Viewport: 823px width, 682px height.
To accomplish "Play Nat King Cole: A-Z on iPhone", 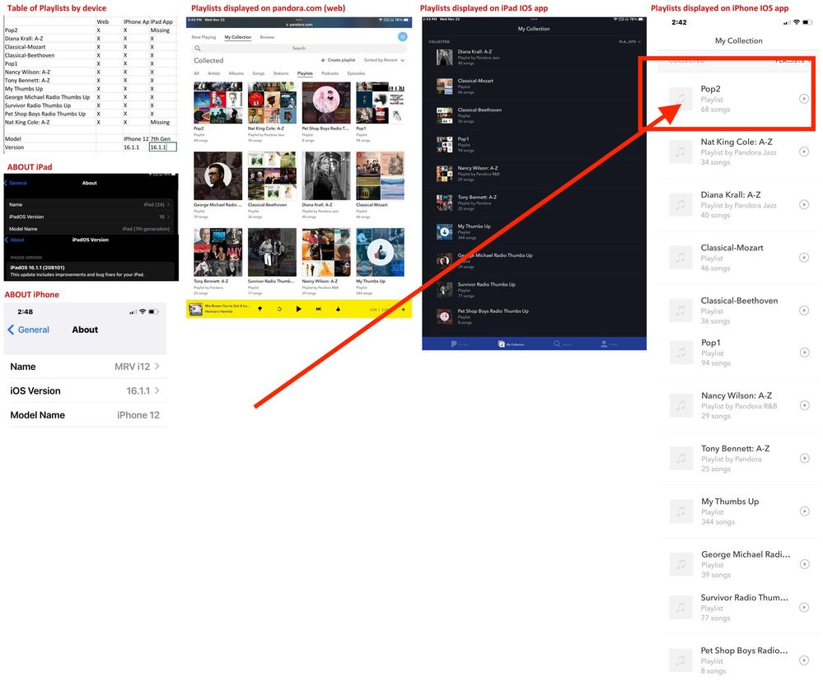I will [804, 152].
